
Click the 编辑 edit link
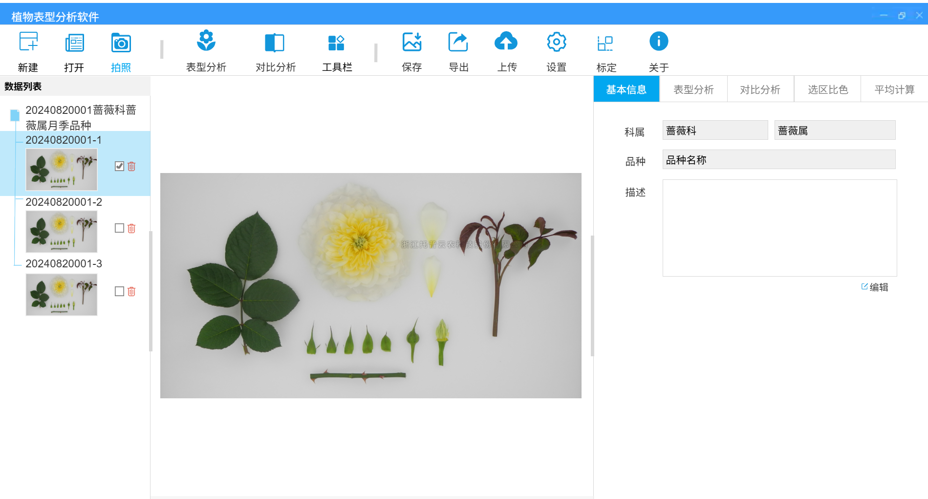pyautogui.click(x=875, y=287)
